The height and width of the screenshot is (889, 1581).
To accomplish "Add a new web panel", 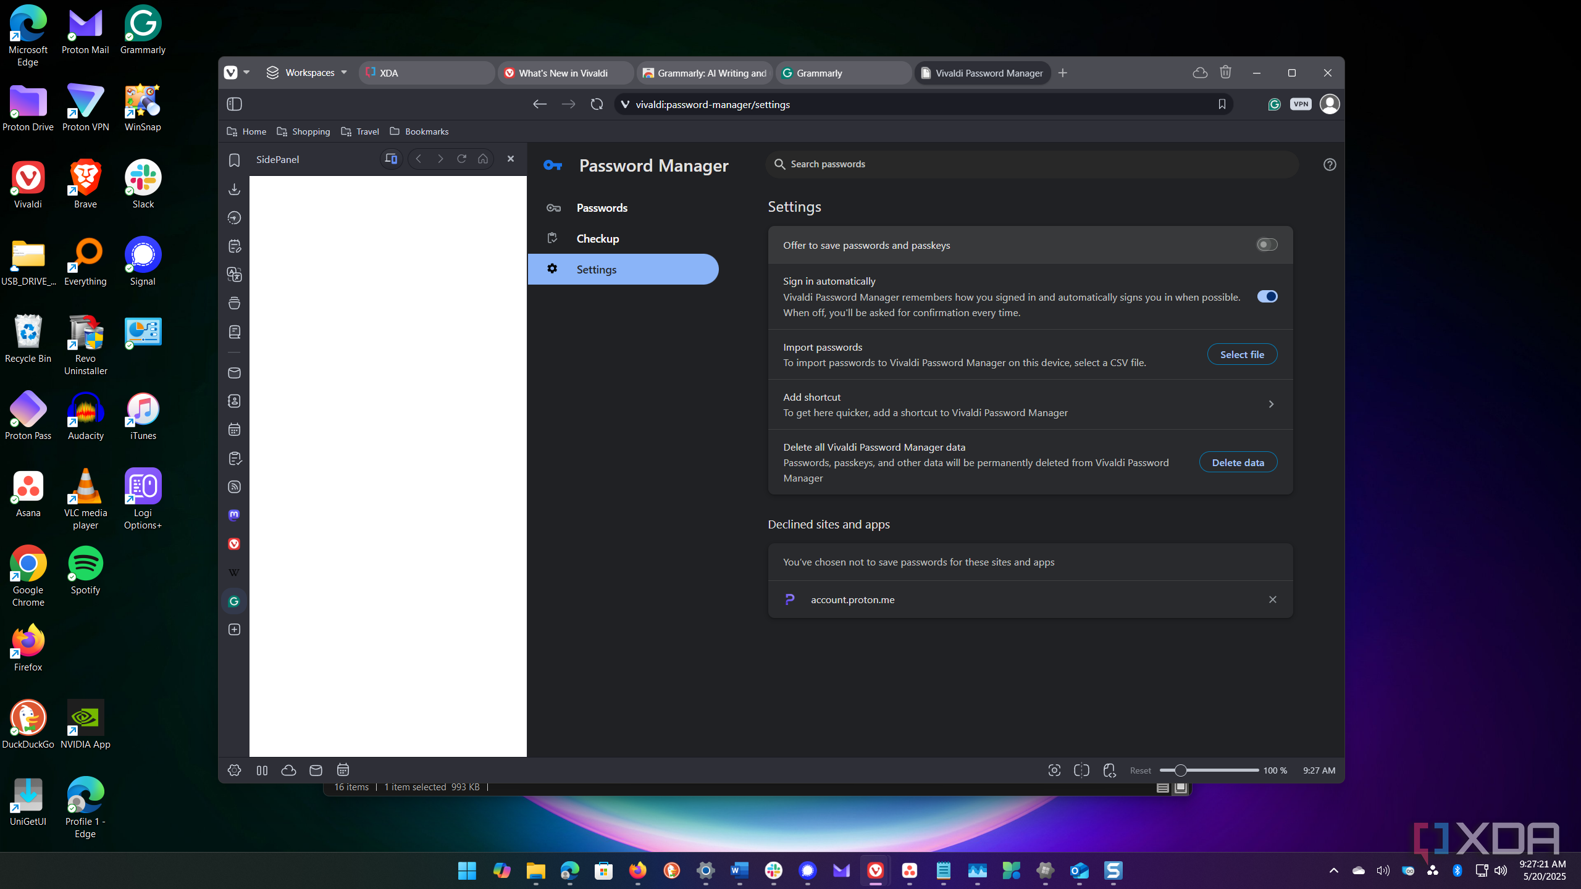I will pos(234,630).
